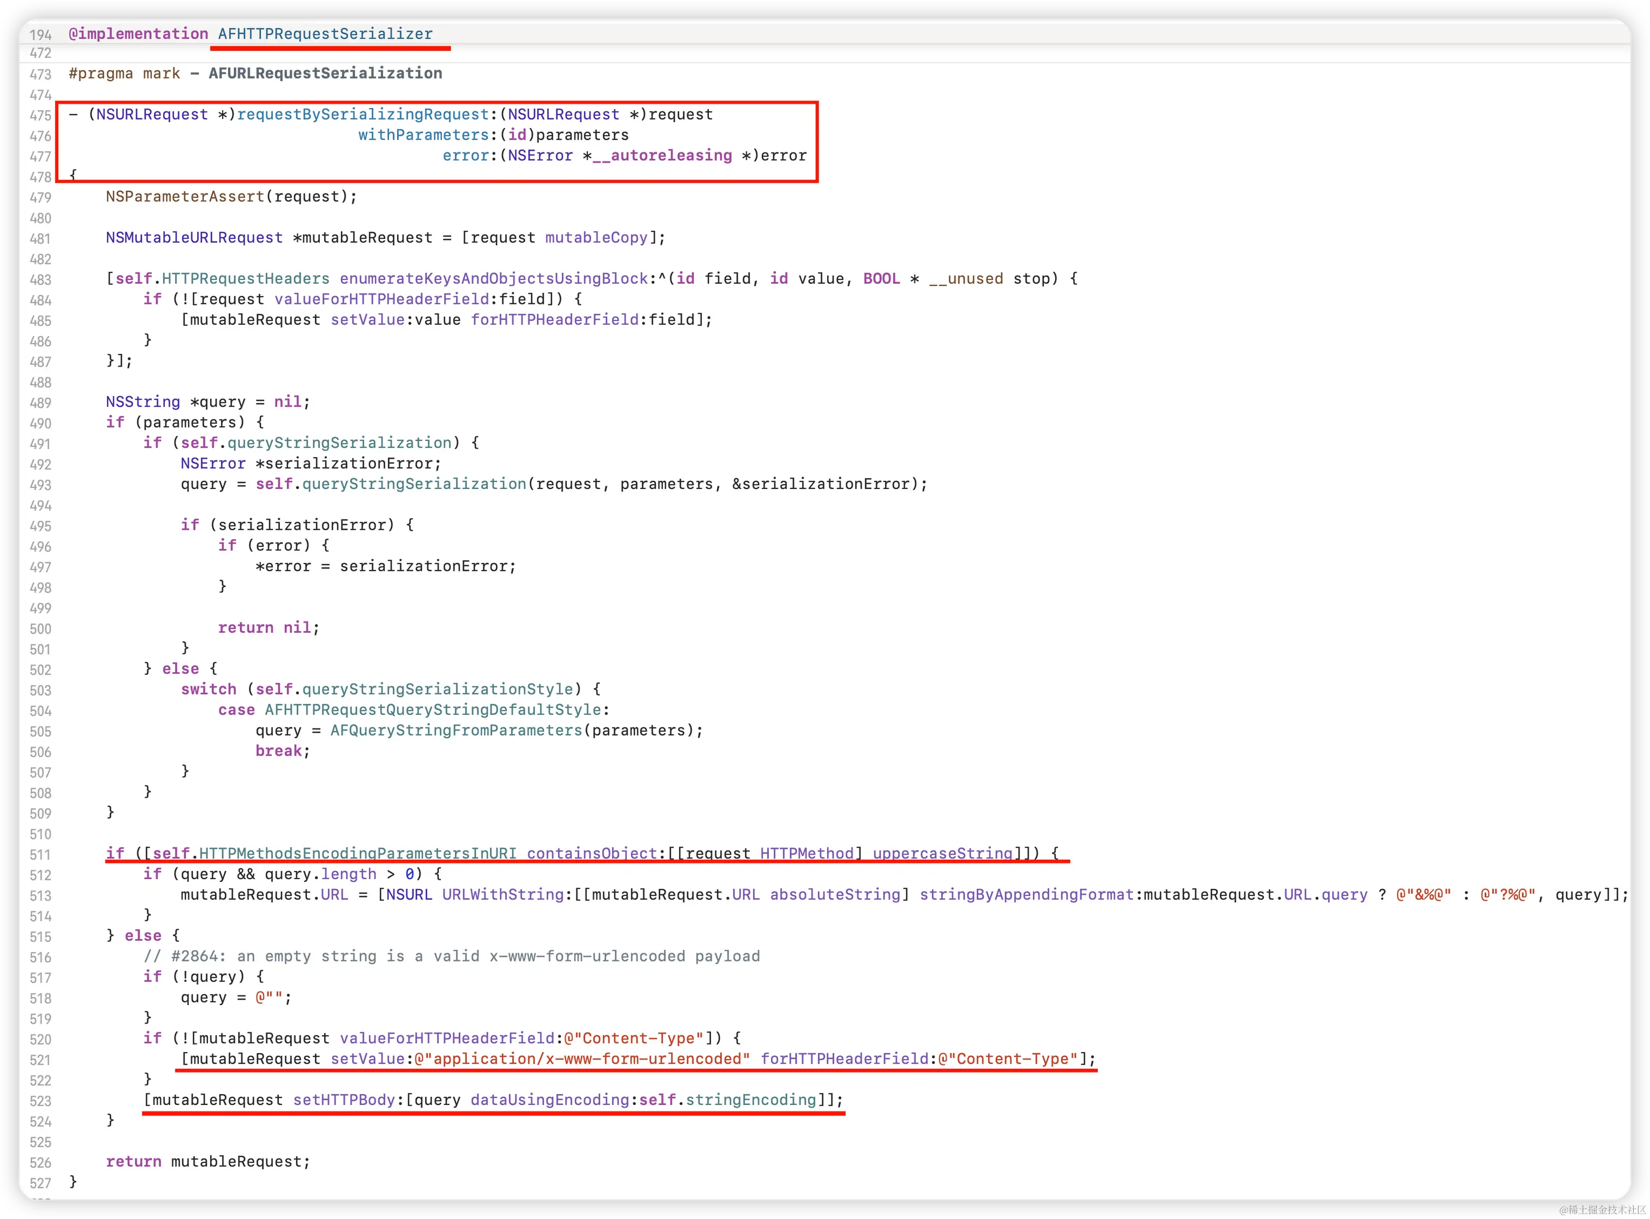Click the setHTTPBody method call
This screenshot has height=1219, width=1650.
344,1100
